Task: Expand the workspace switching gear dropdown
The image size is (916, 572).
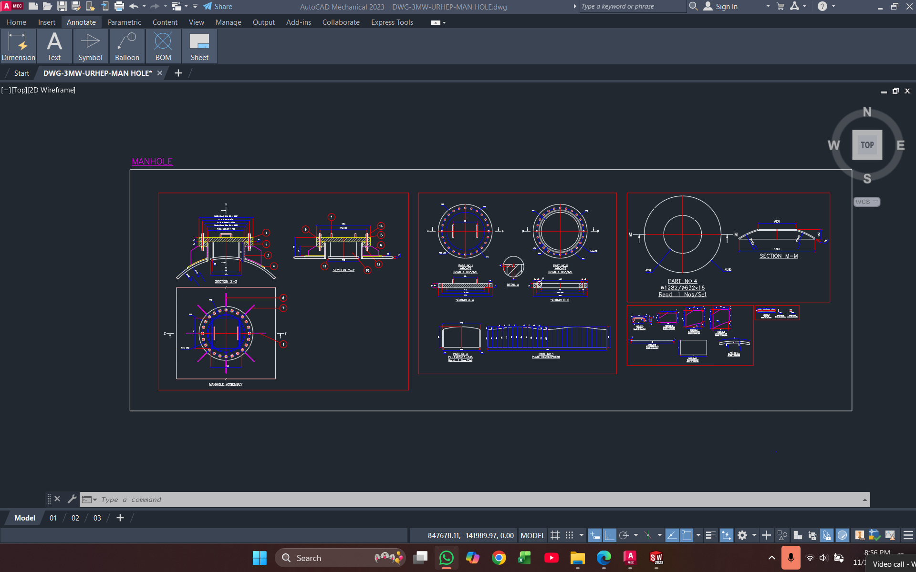Action: tap(754, 535)
